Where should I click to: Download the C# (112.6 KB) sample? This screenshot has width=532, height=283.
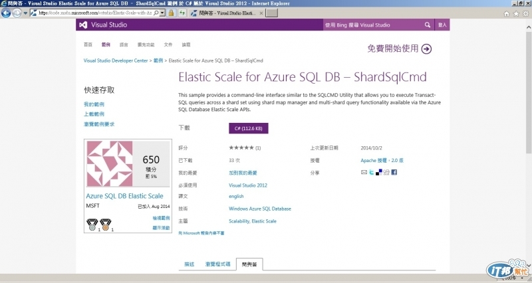248,128
